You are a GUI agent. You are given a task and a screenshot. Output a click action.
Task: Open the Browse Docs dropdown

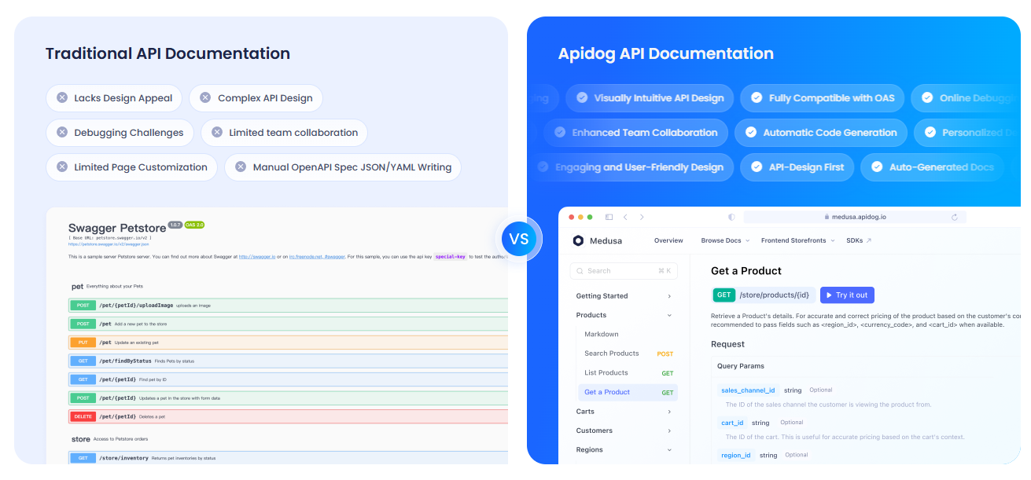[x=725, y=240]
